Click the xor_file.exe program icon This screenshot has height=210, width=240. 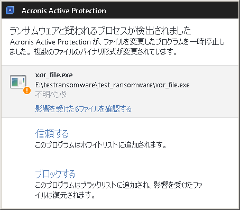pyautogui.click(x=18, y=82)
